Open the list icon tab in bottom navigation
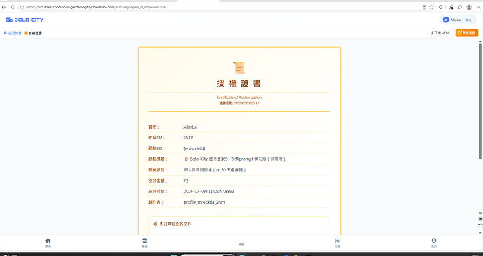 pyautogui.click(x=337, y=243)
